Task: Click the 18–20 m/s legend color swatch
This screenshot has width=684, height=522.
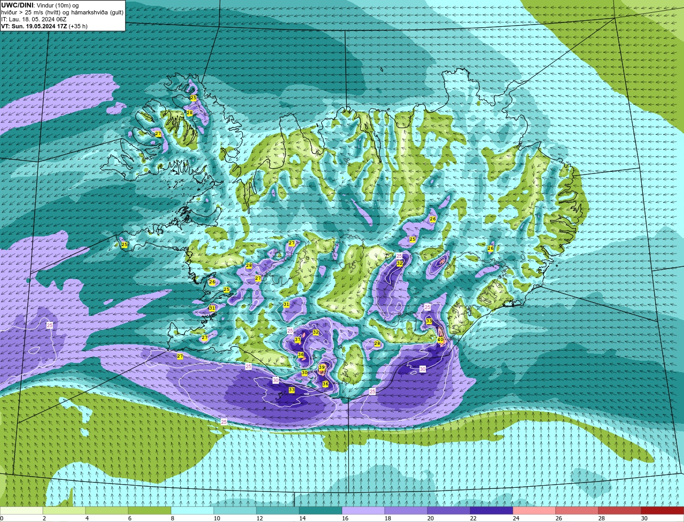Action: click(406, 511)
